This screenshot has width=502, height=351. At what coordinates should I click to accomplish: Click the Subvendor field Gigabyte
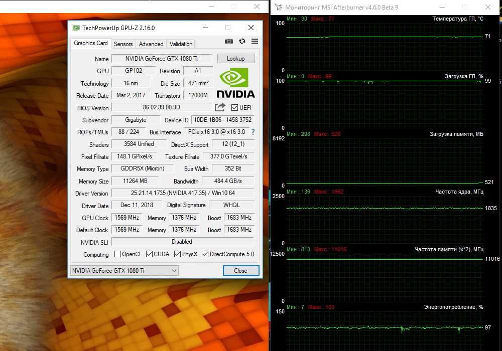tap(136, 119)
